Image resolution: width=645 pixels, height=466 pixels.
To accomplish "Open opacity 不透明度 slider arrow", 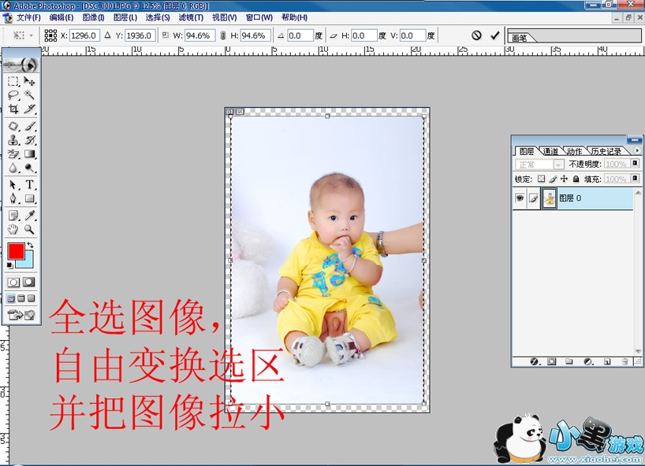I will click(635, 164).
